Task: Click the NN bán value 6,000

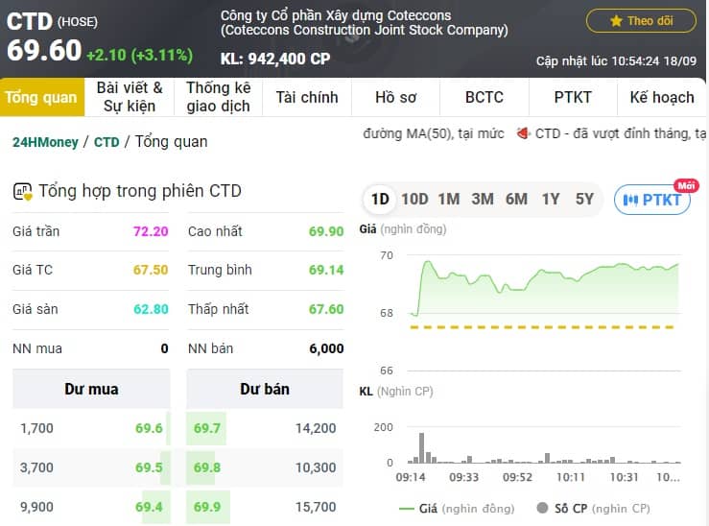Action: [326, 348]
